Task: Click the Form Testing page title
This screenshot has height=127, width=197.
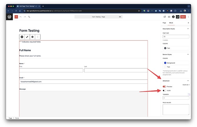Action: pyautogui.click(x=29, y=30)
